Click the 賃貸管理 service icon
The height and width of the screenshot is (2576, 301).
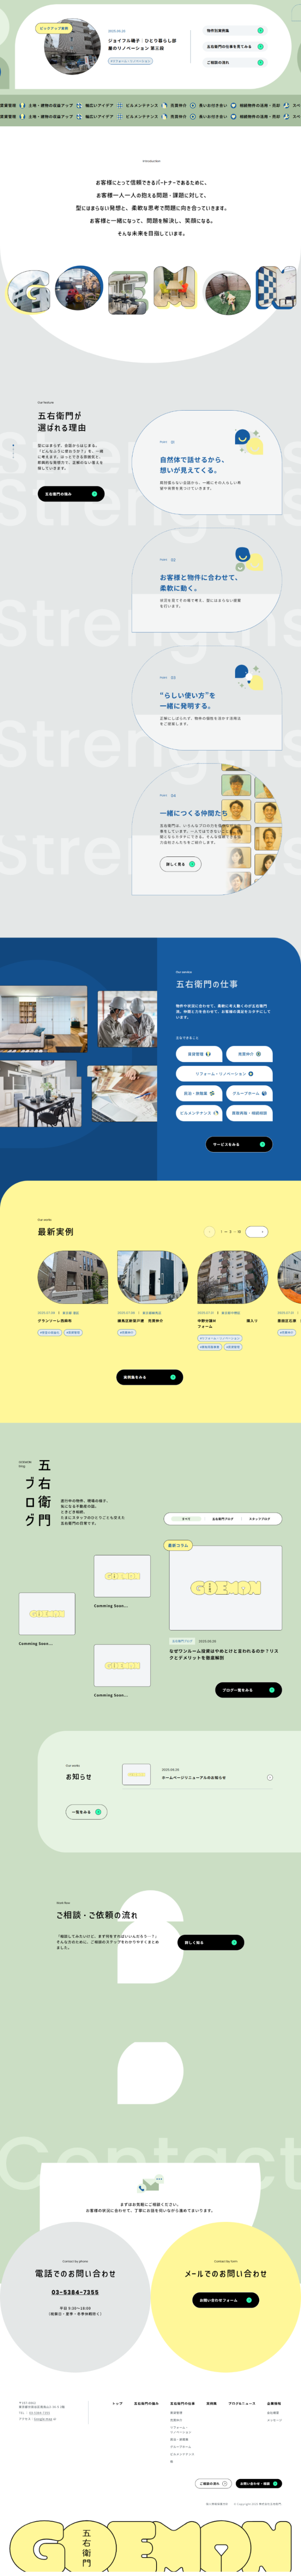pyautogui.click(x=208, y=1054)
